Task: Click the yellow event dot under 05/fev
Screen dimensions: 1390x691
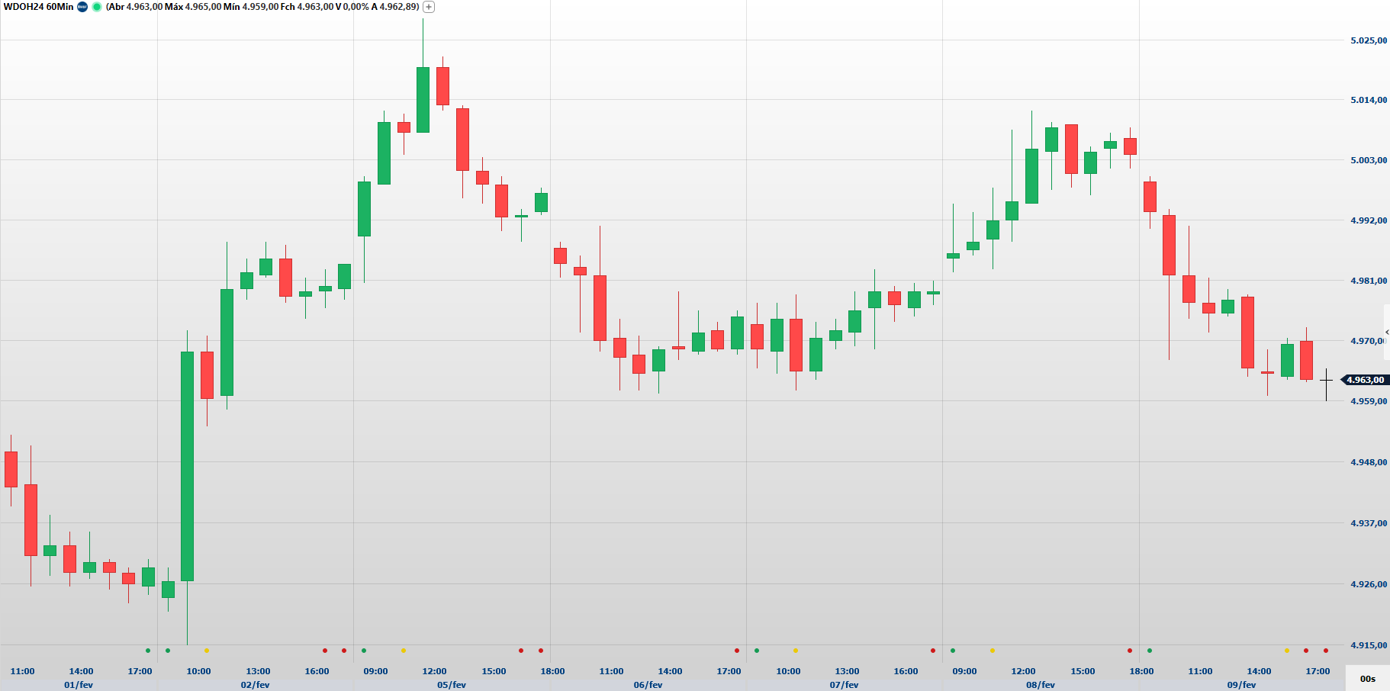Action: coord(404,651)
